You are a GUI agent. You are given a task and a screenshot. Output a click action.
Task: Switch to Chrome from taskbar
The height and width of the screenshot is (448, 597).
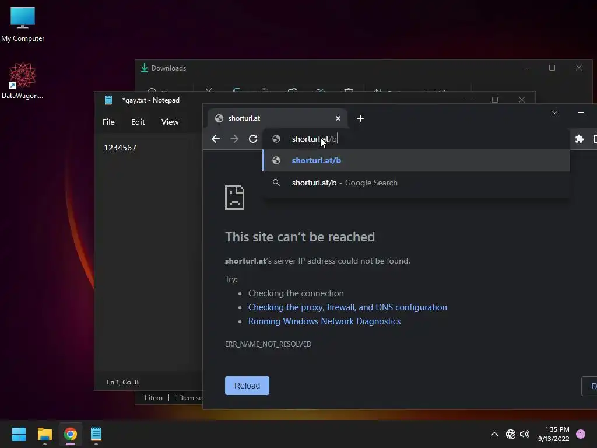click(71, 434)
